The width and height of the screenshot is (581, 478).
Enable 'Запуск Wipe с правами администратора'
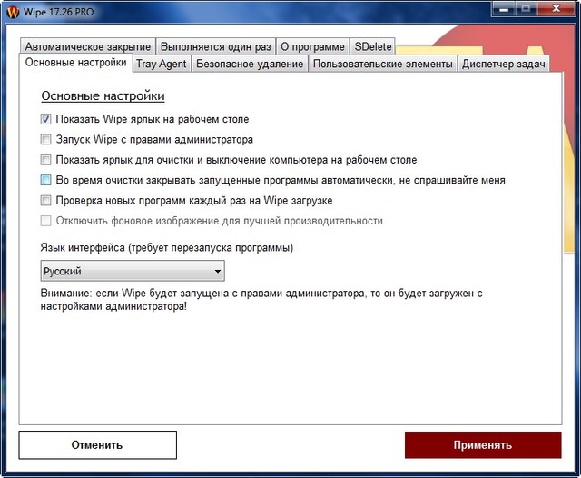click(x=46, y=140)
